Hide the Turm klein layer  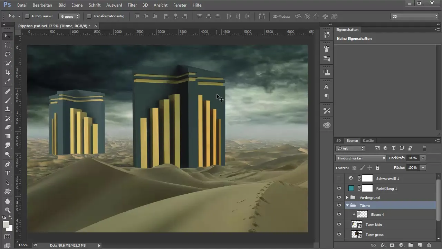click(339, 224)
